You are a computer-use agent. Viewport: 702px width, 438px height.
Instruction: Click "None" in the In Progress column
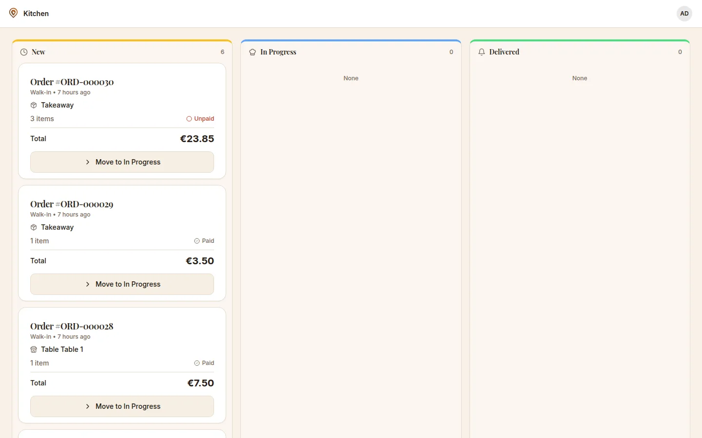pos(351,78)
